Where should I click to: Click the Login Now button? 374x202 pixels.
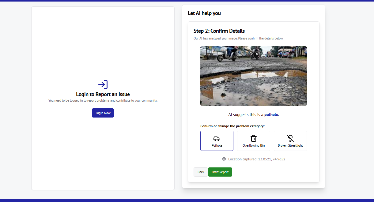click(103, 113)
